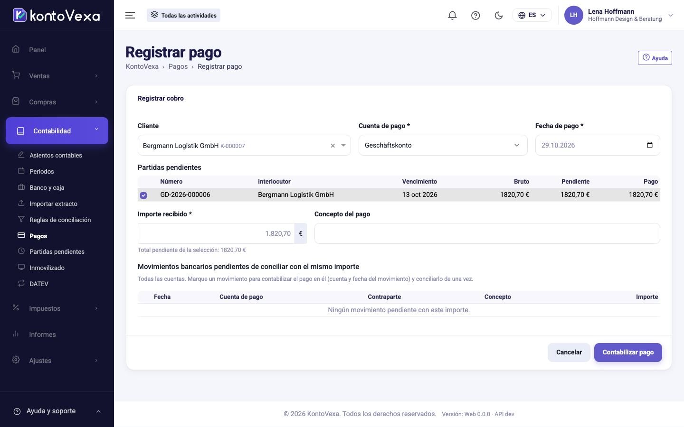
Task: Collapse the Contabilidad menu section
Action: [x=57, y=131]
